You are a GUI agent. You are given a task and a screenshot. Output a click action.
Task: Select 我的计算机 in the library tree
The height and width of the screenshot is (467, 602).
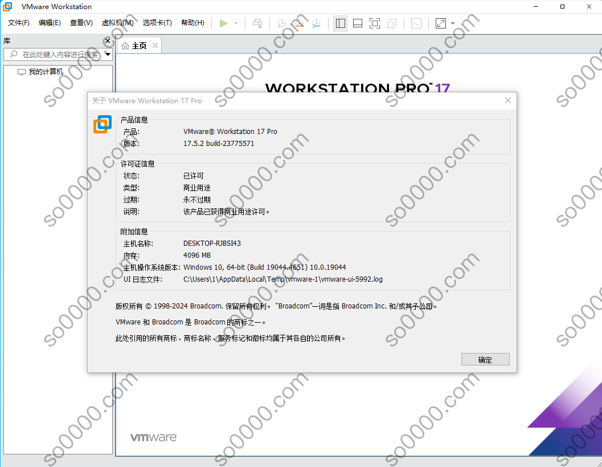click(x=40, y=72)
